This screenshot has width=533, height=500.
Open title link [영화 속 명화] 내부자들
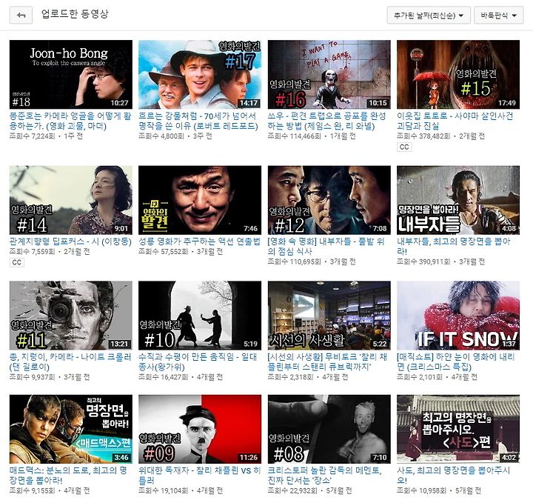pyautogui.click(x=326, y=247)
